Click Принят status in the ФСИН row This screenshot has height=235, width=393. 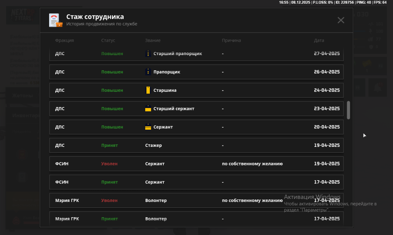coord(109,182)
